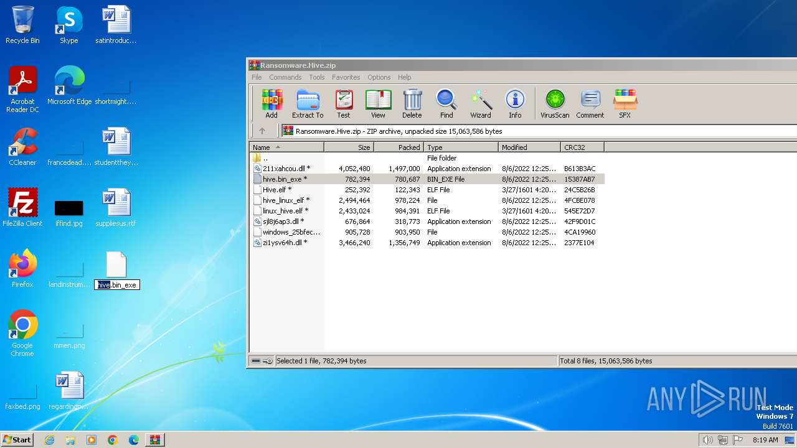Open the Tools menu
Image resolution: width=797 pixels, height=448 pixels.
pos(317,77)
